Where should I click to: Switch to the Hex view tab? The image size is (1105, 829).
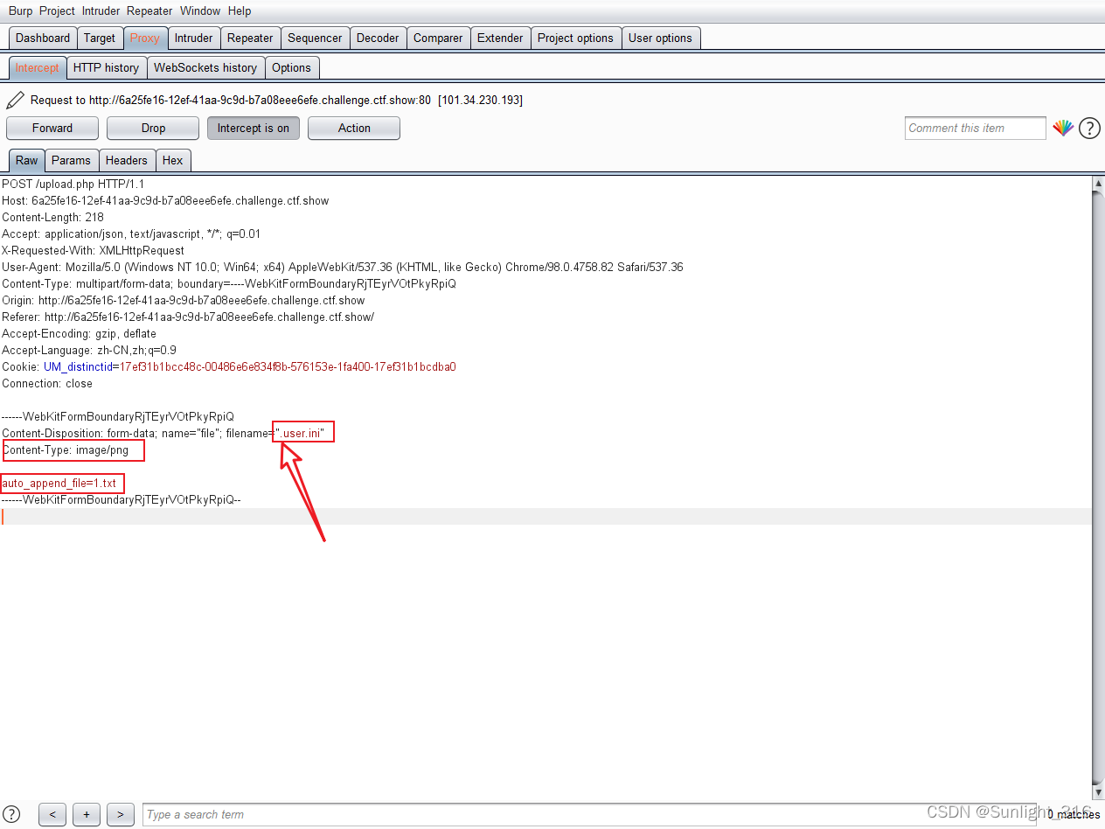tap(173, 160)
